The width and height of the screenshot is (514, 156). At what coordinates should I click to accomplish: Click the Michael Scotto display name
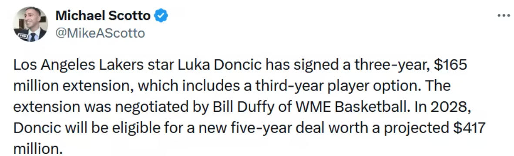pos(103,15)
